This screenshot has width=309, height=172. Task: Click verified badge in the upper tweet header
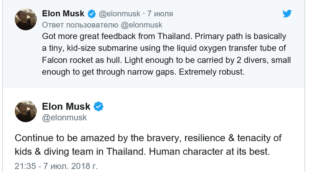tap(91, 14)
